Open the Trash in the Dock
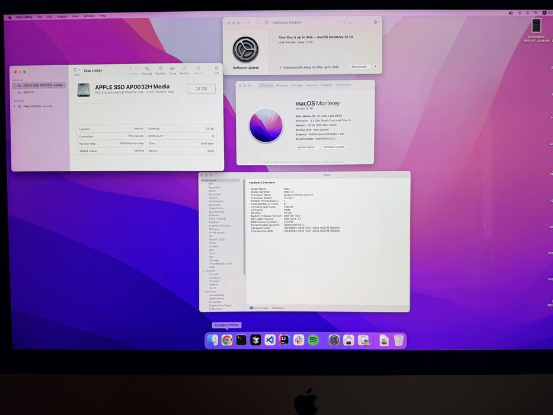 (x=398, y=340)
